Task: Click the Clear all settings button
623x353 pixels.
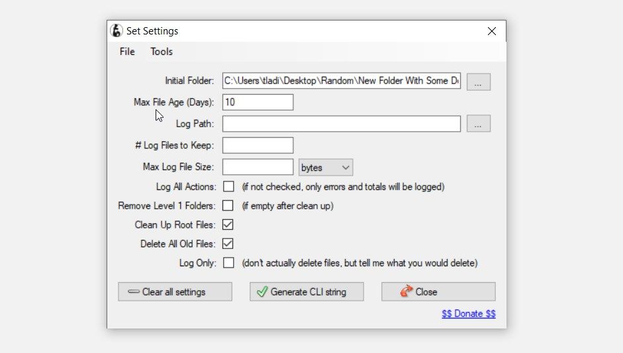Action: click(175, 292)
